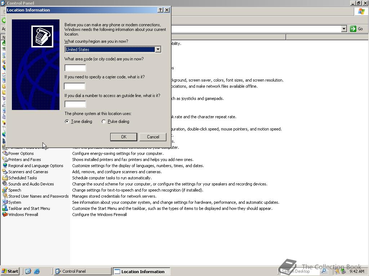
Task: Select 'Printers and Faxes' label text
Action: click(x=25, y=160)
